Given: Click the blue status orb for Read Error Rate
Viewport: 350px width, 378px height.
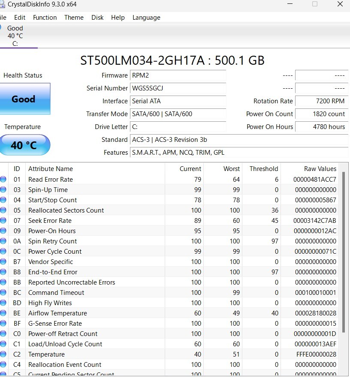Looking at the screenshot, I should pos(3,180).
